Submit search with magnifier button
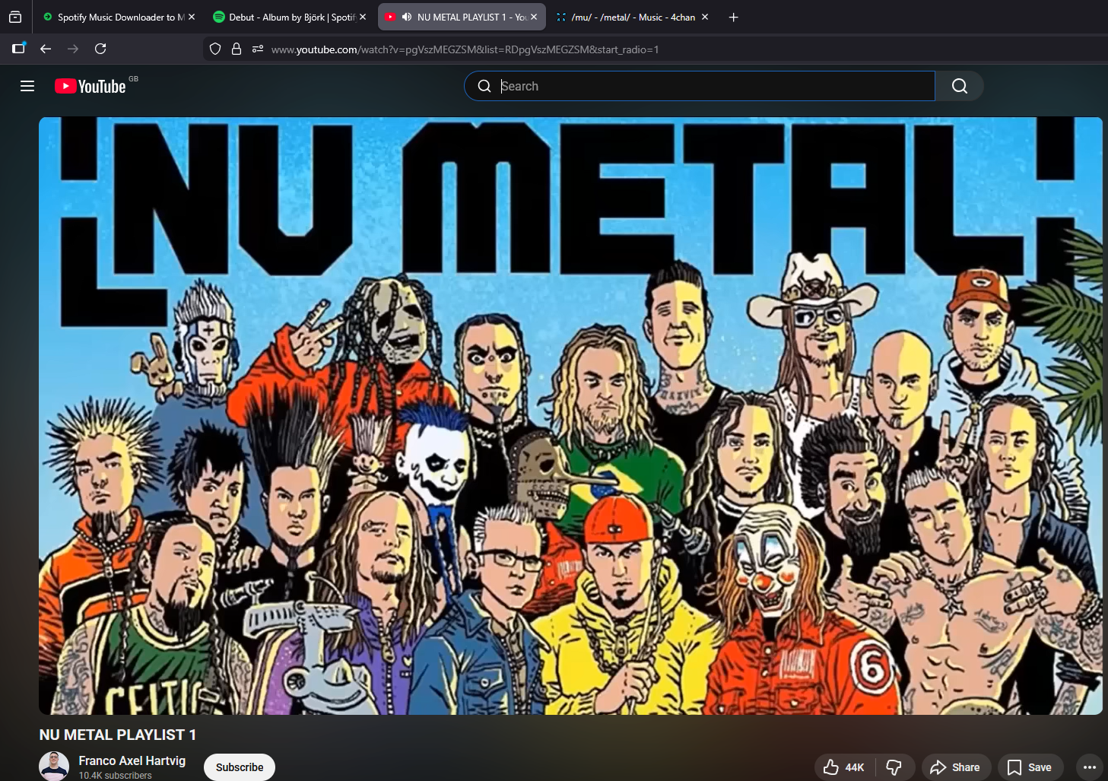 pos(960,86)
